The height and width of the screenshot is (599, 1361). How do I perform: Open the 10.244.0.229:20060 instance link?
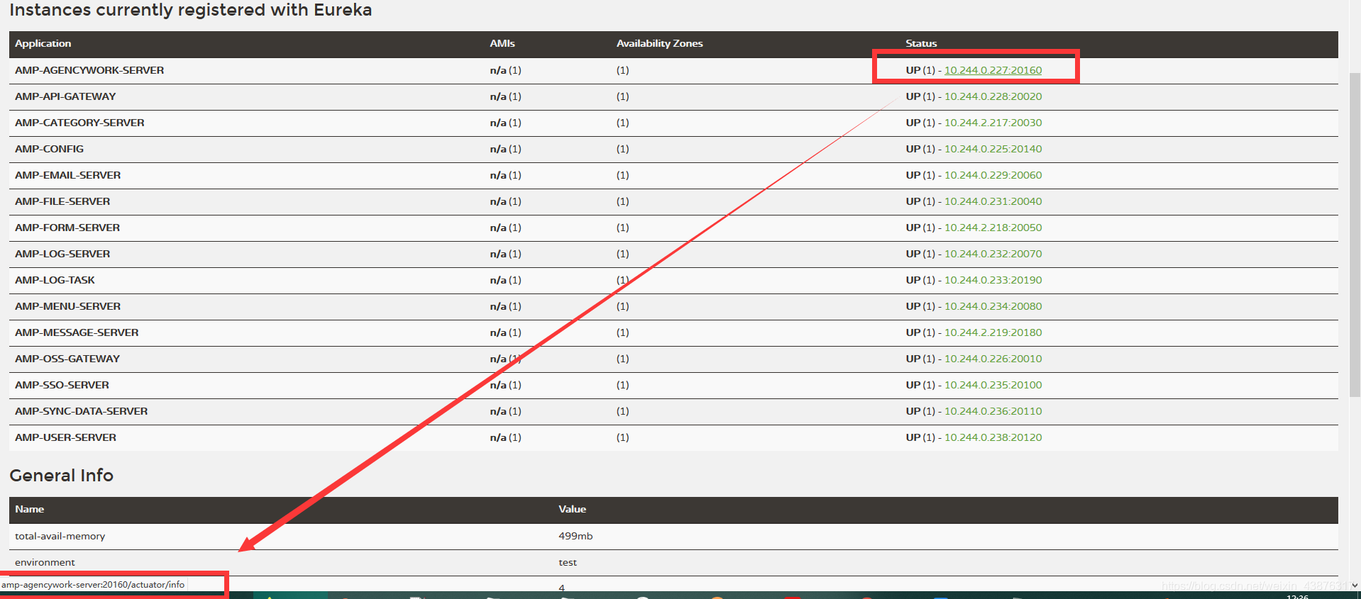(993, 175)
